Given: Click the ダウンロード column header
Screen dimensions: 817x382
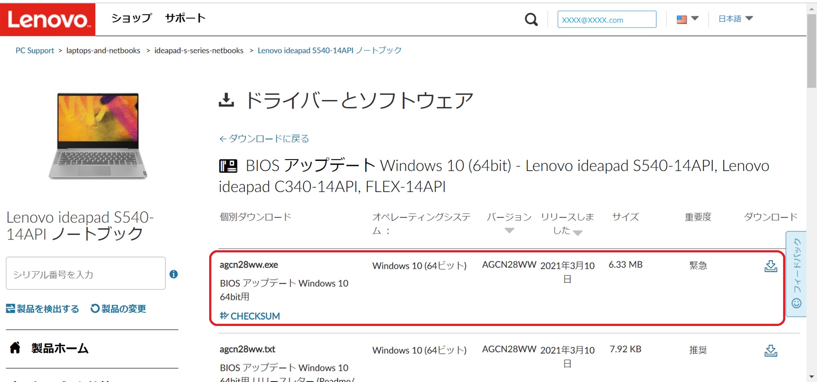Looking at the screenshot, I should (771, 217).
